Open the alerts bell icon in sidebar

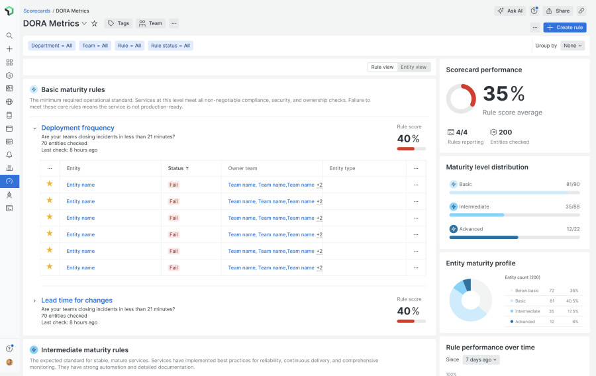pos(9,155)
